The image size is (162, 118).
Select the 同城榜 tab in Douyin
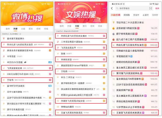coord(127,15)
